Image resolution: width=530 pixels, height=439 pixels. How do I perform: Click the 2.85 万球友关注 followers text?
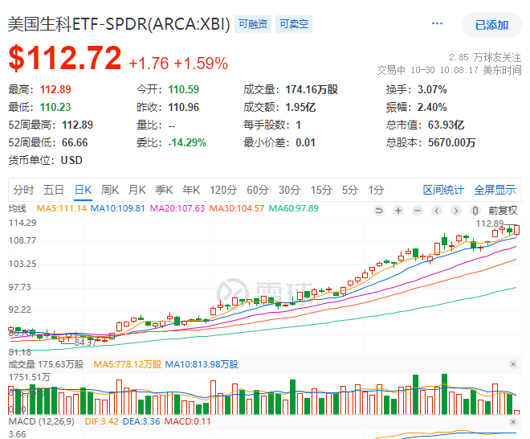click(x=485, y=58)
